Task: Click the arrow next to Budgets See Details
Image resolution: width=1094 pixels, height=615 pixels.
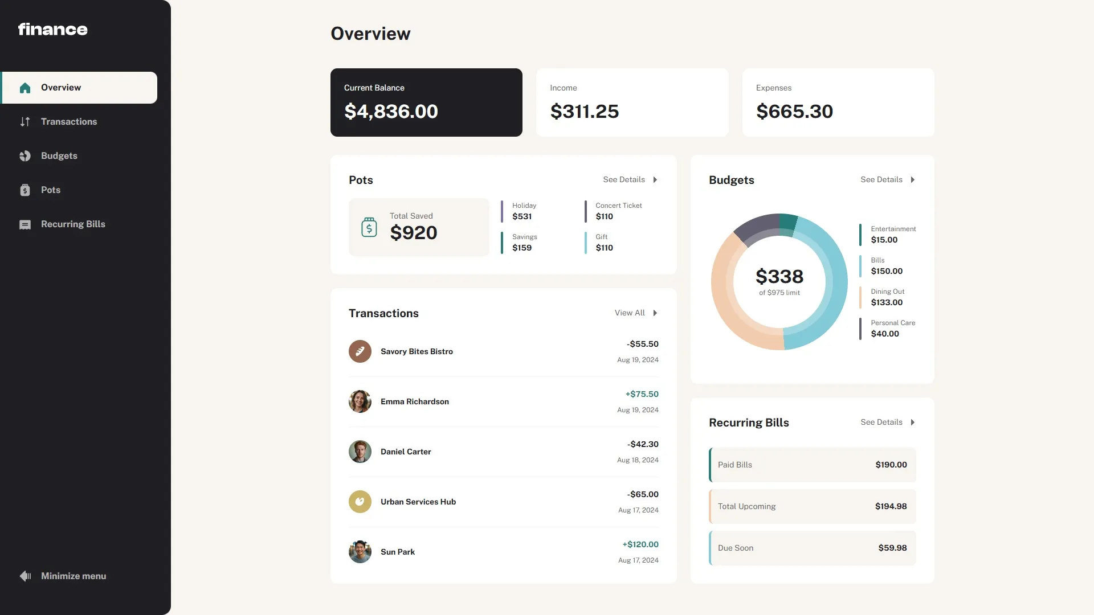Action: [913, 180]
